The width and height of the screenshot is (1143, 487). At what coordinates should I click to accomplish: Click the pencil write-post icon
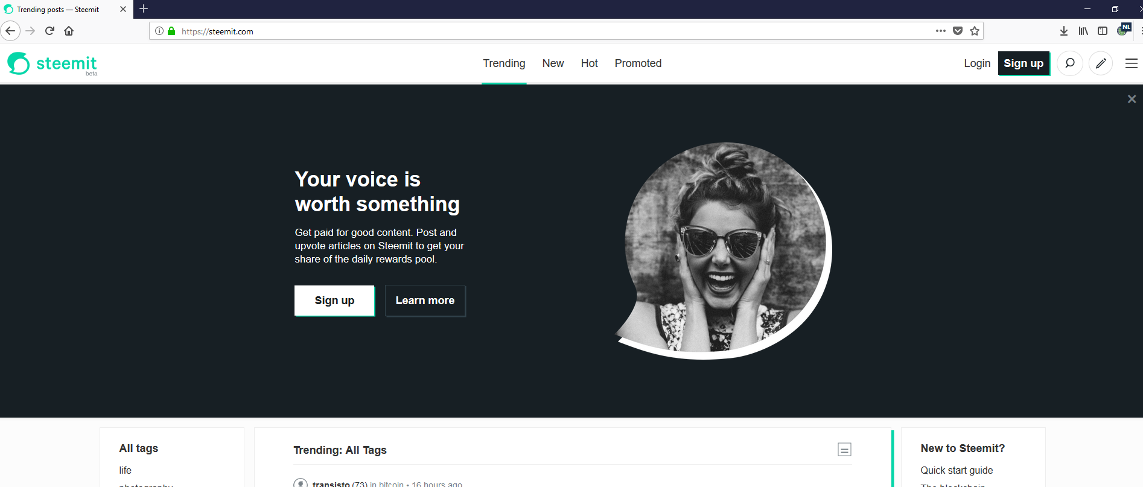(x=1101, y=63)
